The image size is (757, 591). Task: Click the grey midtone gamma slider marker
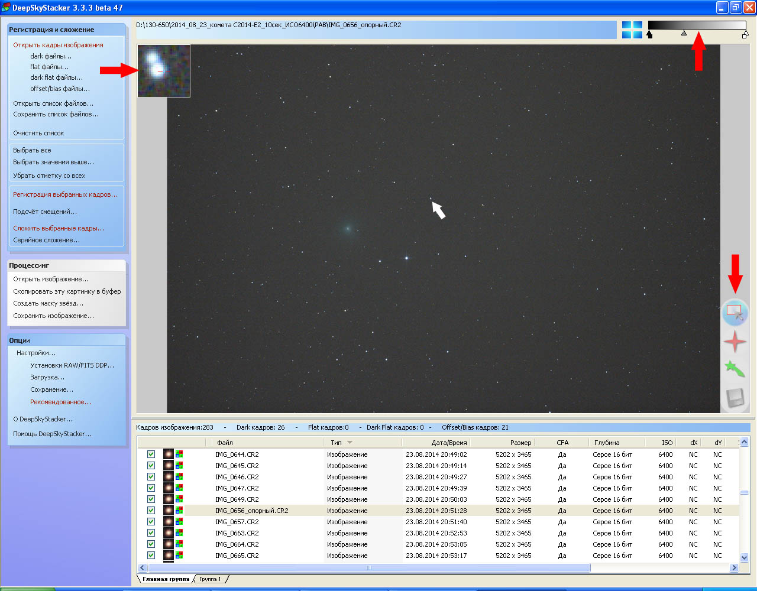[684, 34]
